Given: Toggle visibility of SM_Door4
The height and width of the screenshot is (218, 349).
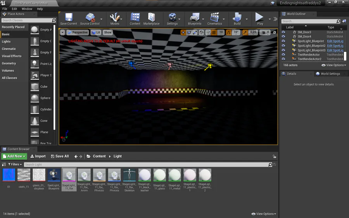Looking at the screenshot, I should pos(283,36).
